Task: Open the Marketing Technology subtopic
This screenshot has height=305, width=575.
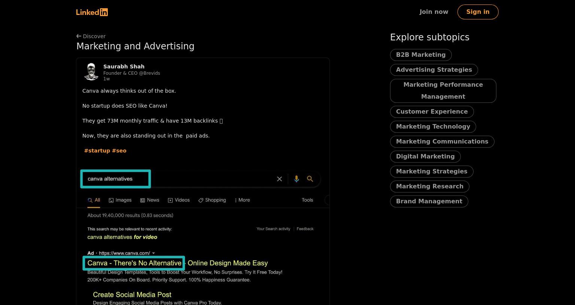Action: coord(433,127)
